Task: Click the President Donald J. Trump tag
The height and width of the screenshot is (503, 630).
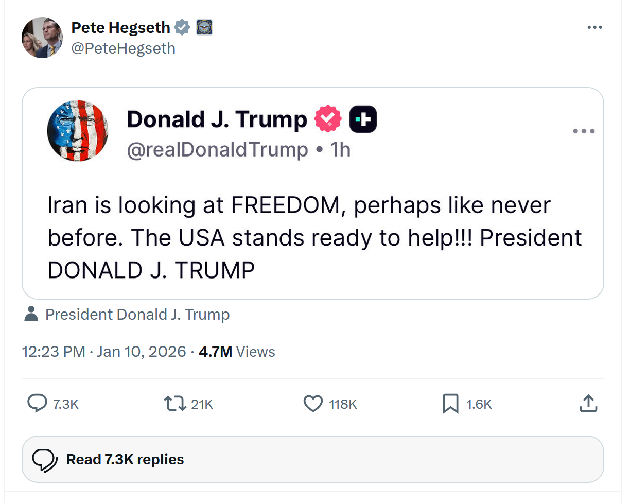Action: click(137, 315)
